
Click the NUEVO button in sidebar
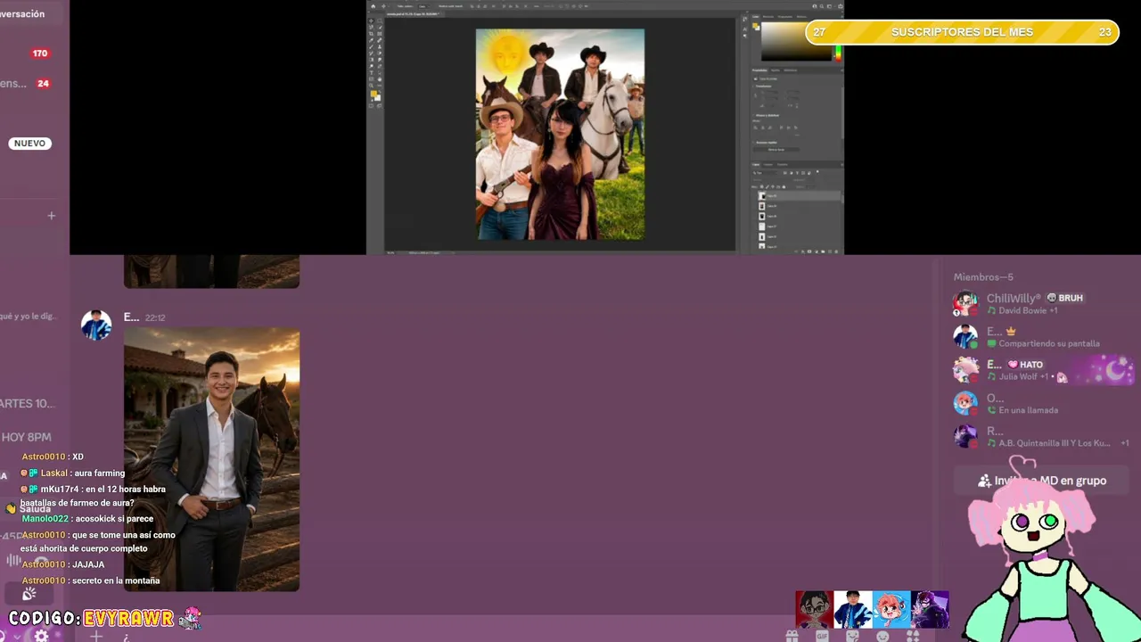tap(29, 144)
